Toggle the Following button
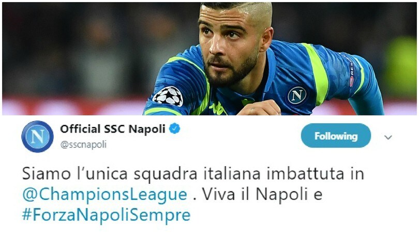The width and height of the screenshot is (419, 233). pos(336,136)
